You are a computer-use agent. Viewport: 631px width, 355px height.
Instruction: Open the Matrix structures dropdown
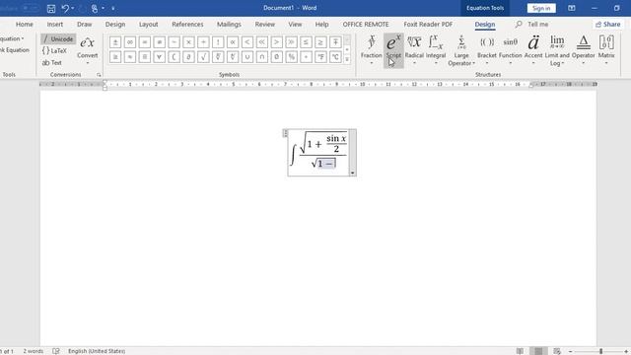click(606, 50)
